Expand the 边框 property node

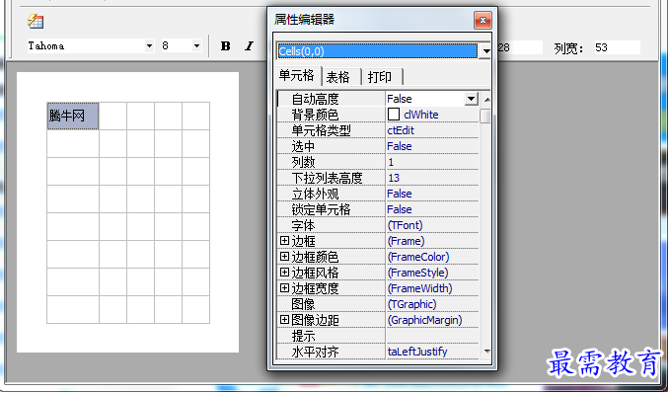[x=284, y=241]
